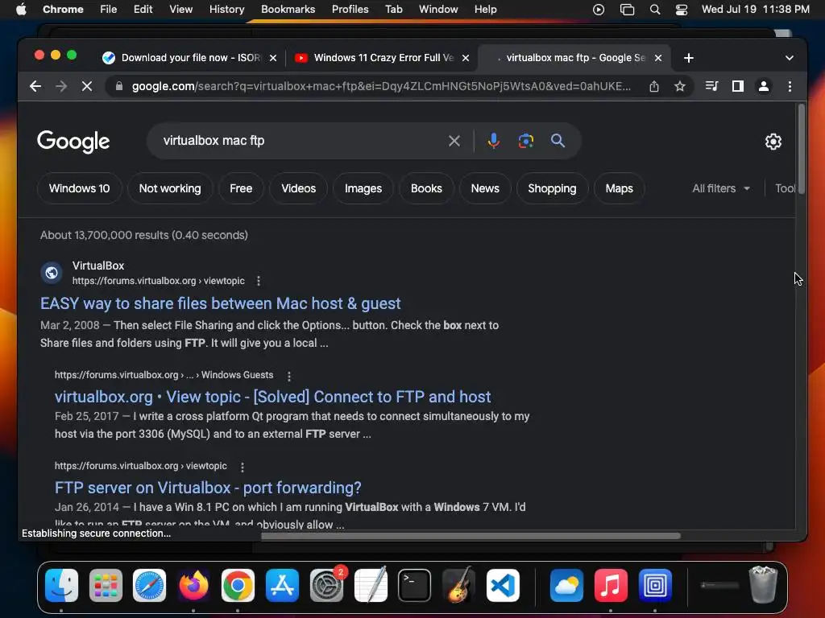The height and width of the screenshot is (618, 825).
Task: Click the Chrome back arrow
Action: click(35, 86)
